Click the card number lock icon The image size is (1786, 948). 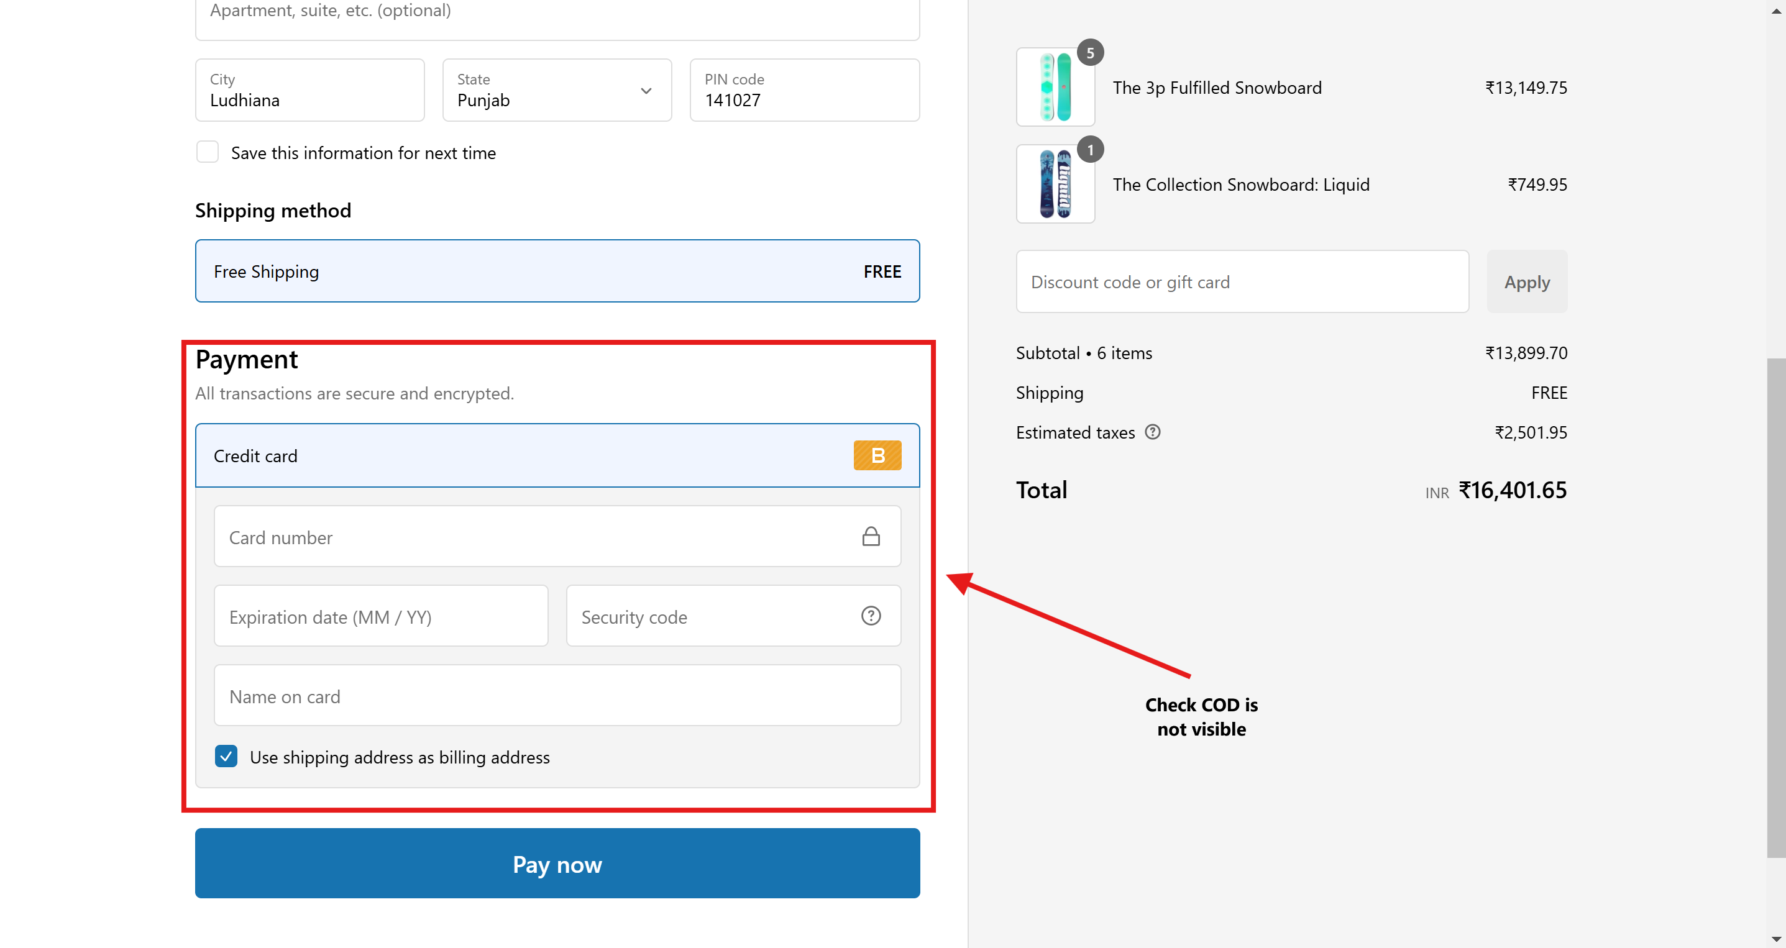click(871, 536)
